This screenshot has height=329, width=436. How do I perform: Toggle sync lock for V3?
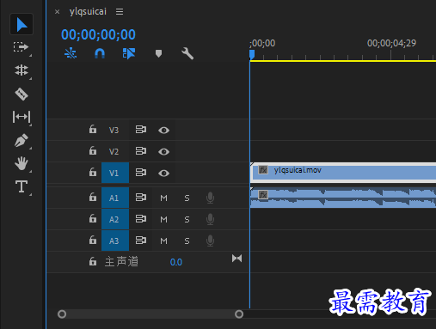pyautogui.click(x=141, y=130)
